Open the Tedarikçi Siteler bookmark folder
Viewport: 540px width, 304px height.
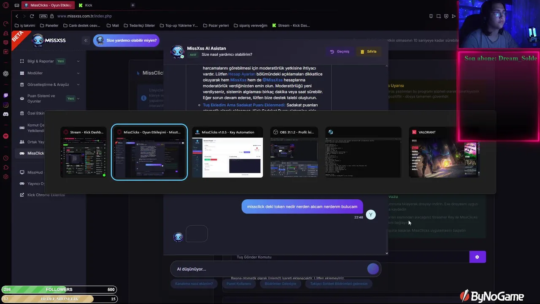139,25
